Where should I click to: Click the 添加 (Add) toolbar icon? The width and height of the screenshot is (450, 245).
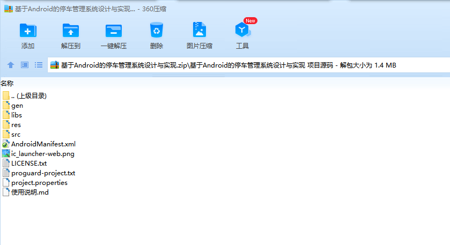pos(28,31)
